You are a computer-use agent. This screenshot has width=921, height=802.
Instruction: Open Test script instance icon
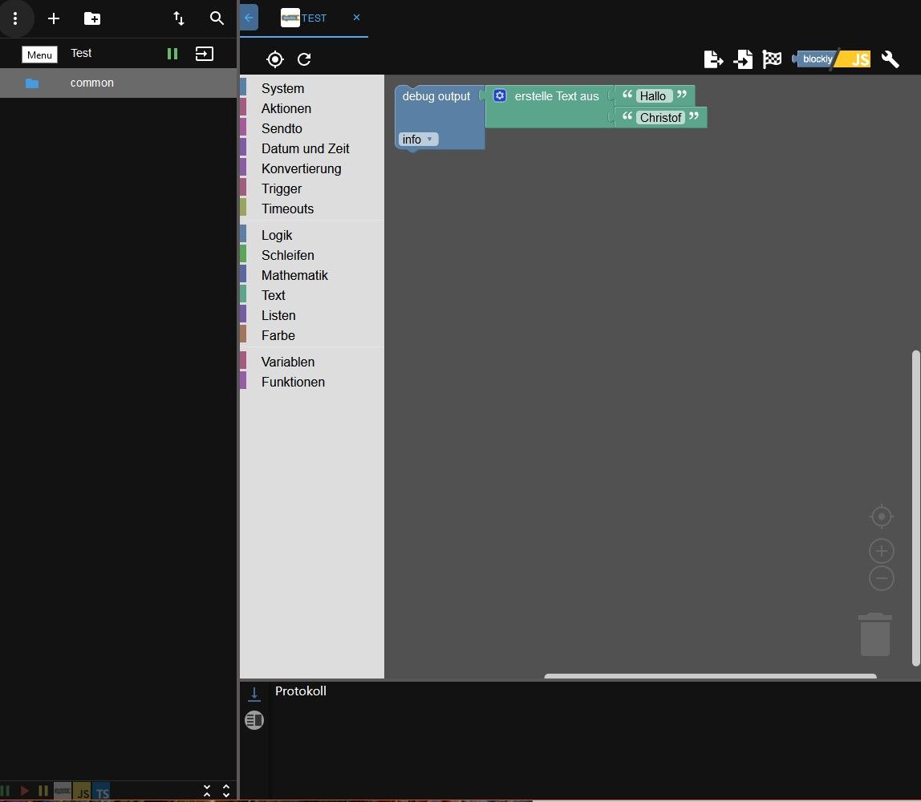pos(205,54)
